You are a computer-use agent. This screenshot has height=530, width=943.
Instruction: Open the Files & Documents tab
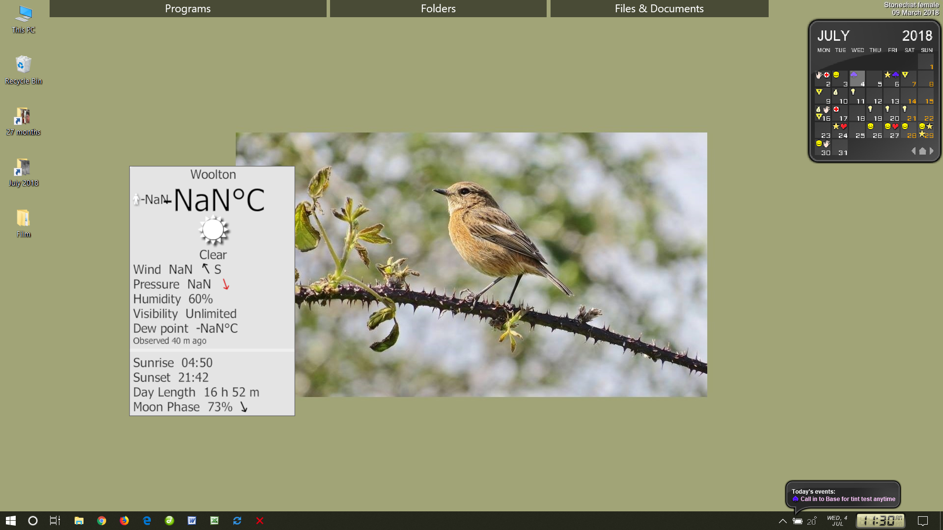pyautogui.click(x=659, y=8)
